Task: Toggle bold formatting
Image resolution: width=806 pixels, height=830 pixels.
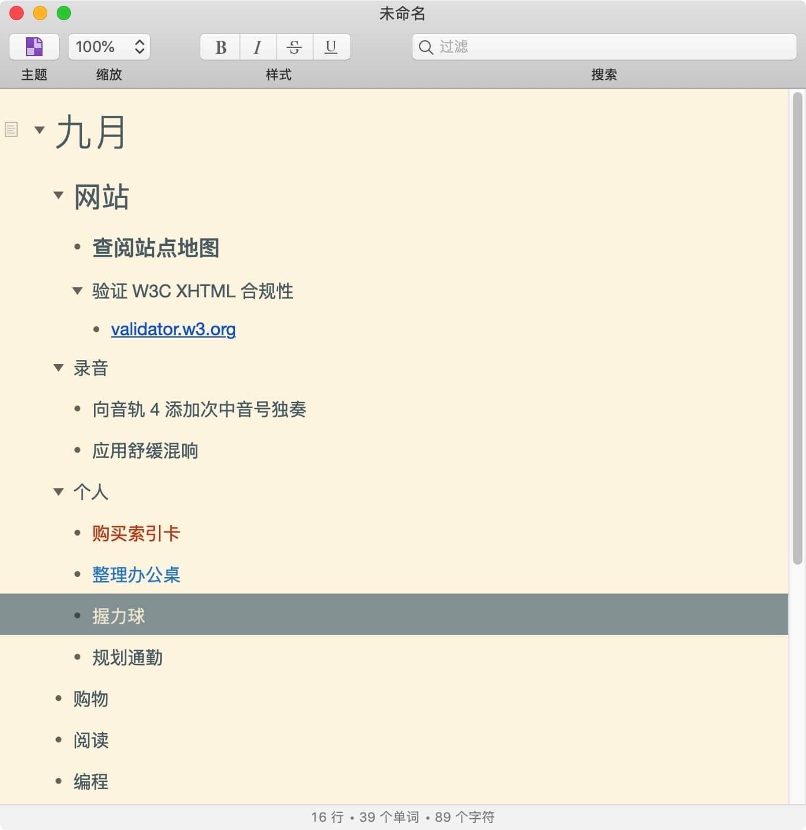Action: click(220, 47)
